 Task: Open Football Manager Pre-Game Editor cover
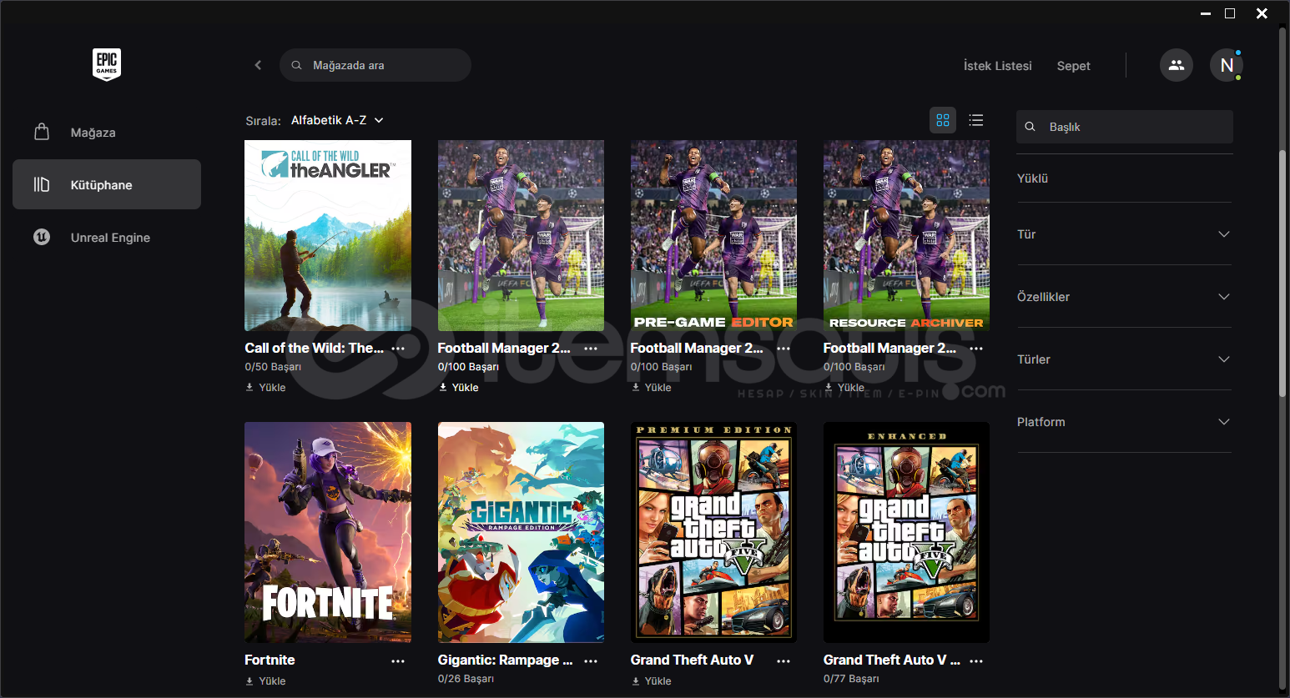713,235
